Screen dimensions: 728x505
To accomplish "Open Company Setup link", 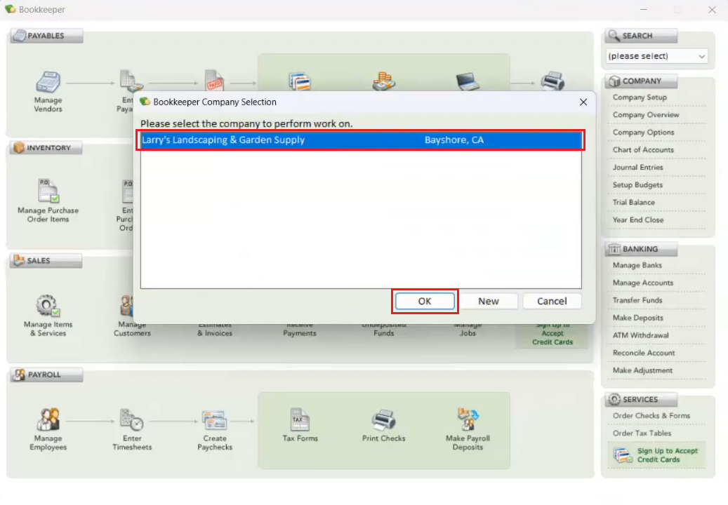I will click(640, 97).
